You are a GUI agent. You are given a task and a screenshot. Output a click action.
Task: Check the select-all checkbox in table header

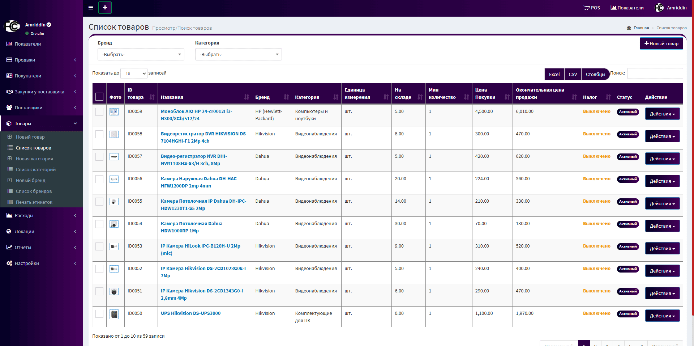coord(99,97)
